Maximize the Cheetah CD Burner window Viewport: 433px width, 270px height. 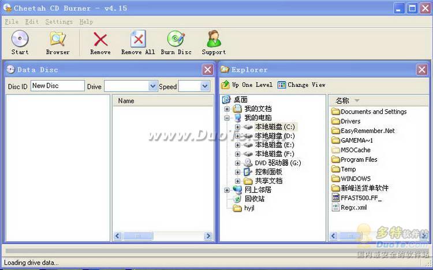412,8
